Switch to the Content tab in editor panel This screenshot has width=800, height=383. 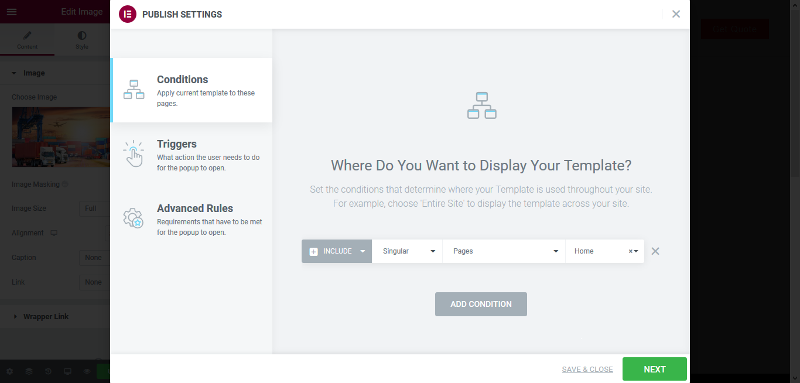27,40
